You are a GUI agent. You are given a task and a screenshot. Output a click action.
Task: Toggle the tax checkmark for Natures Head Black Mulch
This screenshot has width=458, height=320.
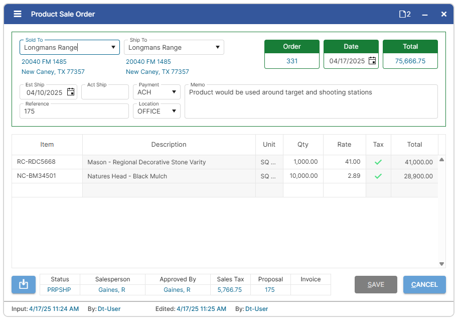pyautogui.click(x=378, y=176)
